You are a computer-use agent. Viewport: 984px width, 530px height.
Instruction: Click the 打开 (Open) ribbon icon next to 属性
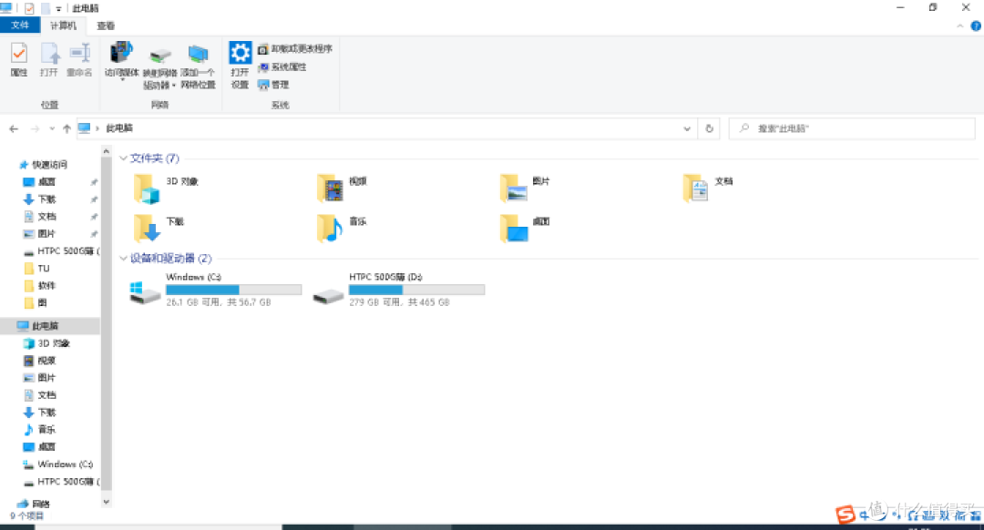point(49,59)
